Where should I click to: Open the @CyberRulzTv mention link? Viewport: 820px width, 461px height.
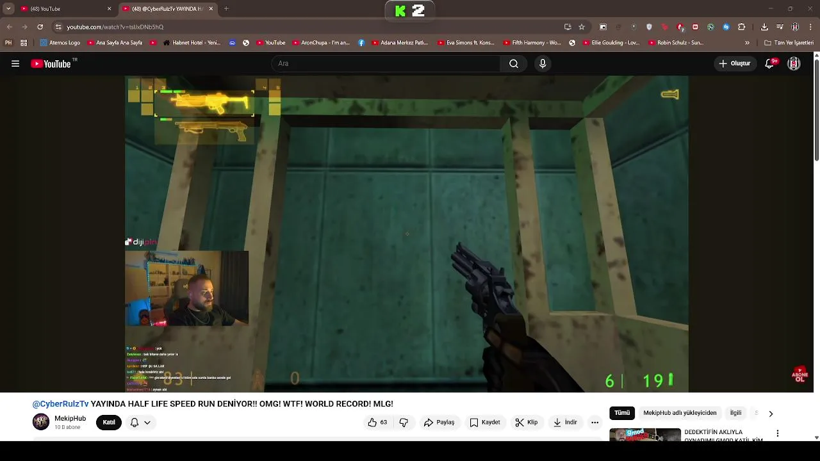[x=60, y=404]
